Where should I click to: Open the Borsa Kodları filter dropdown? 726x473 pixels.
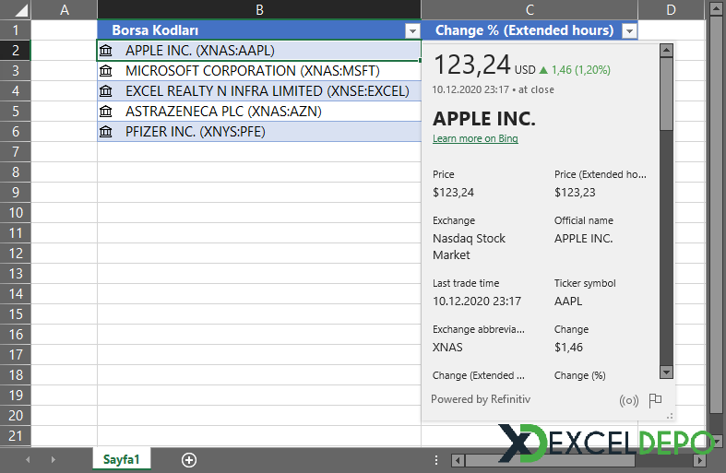click(412, 31)
